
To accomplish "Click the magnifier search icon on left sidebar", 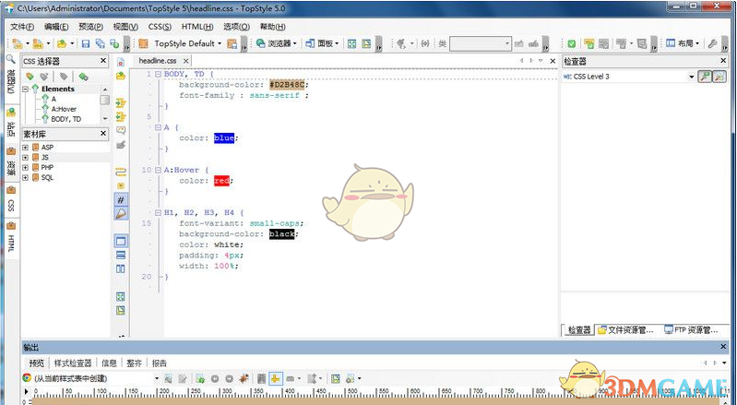I will pos(10,59).
